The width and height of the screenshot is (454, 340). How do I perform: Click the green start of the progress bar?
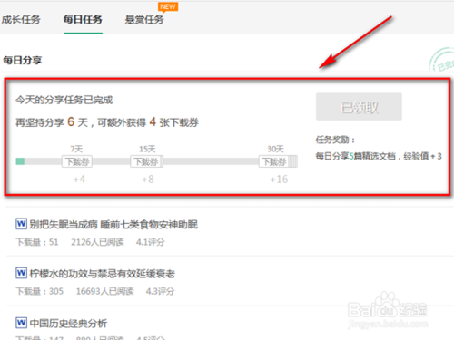(20, 161)
